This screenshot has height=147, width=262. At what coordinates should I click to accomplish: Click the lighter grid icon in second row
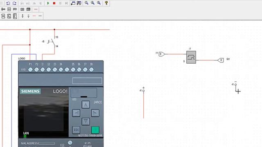22,9
